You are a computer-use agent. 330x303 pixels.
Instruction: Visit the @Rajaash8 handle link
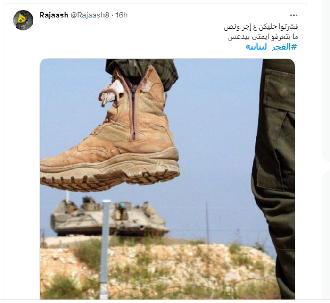[x=90, y=15]
